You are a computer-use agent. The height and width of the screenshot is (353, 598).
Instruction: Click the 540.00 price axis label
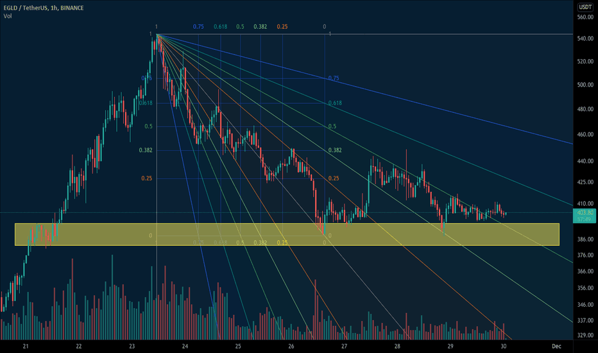point(585,39)
